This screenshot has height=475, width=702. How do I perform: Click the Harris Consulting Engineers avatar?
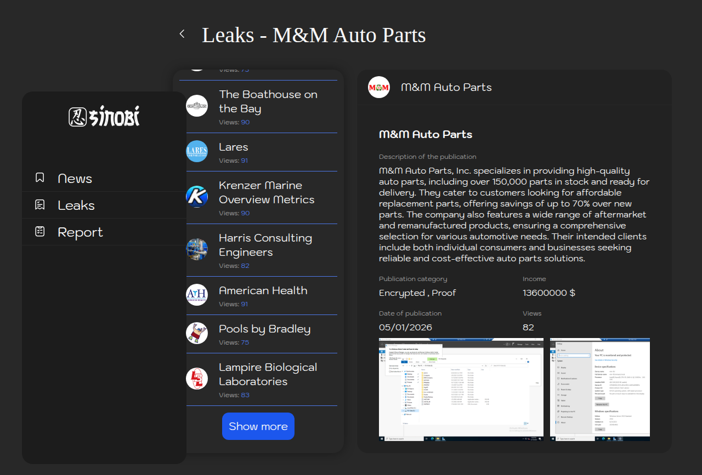coord(197,249)
